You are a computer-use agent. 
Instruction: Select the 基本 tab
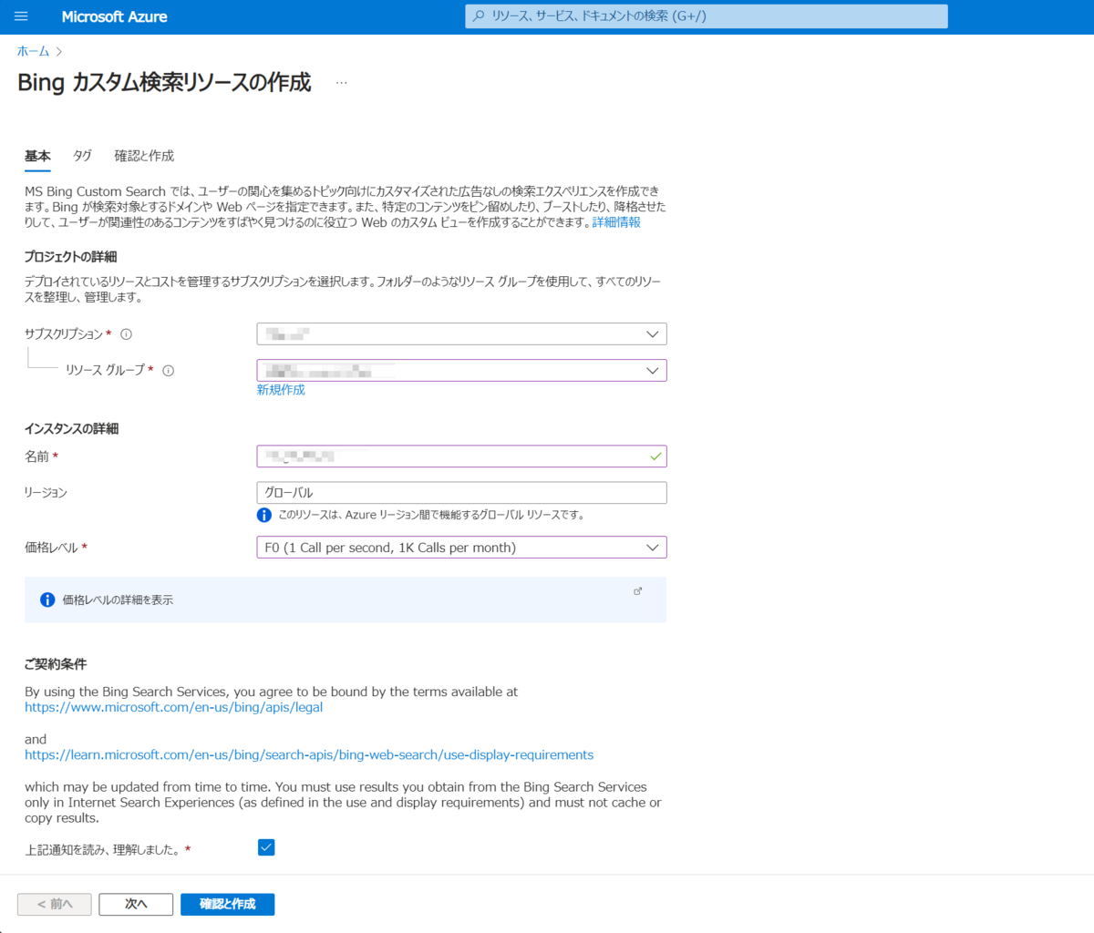[37, 156]
